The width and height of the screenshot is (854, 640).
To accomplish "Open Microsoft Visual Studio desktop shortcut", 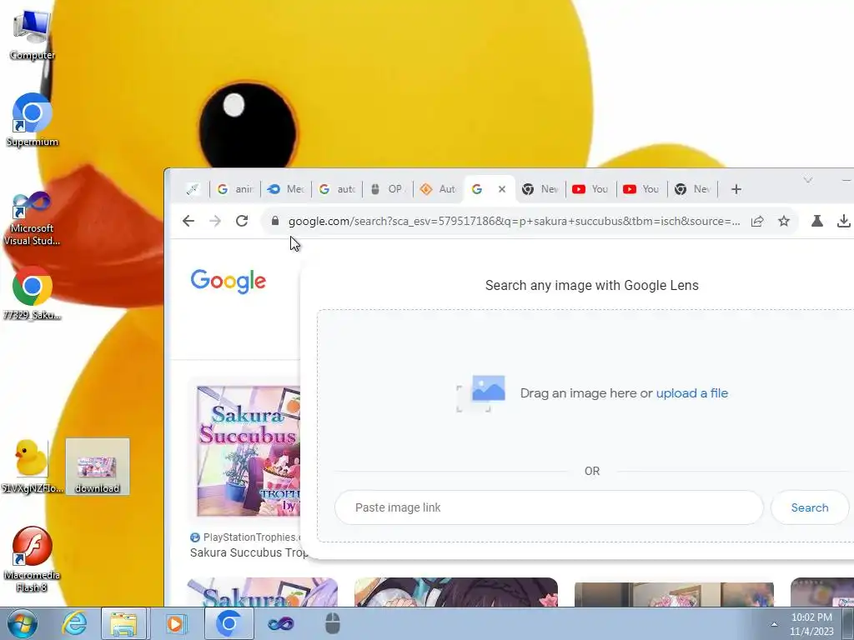I will 32,219.
